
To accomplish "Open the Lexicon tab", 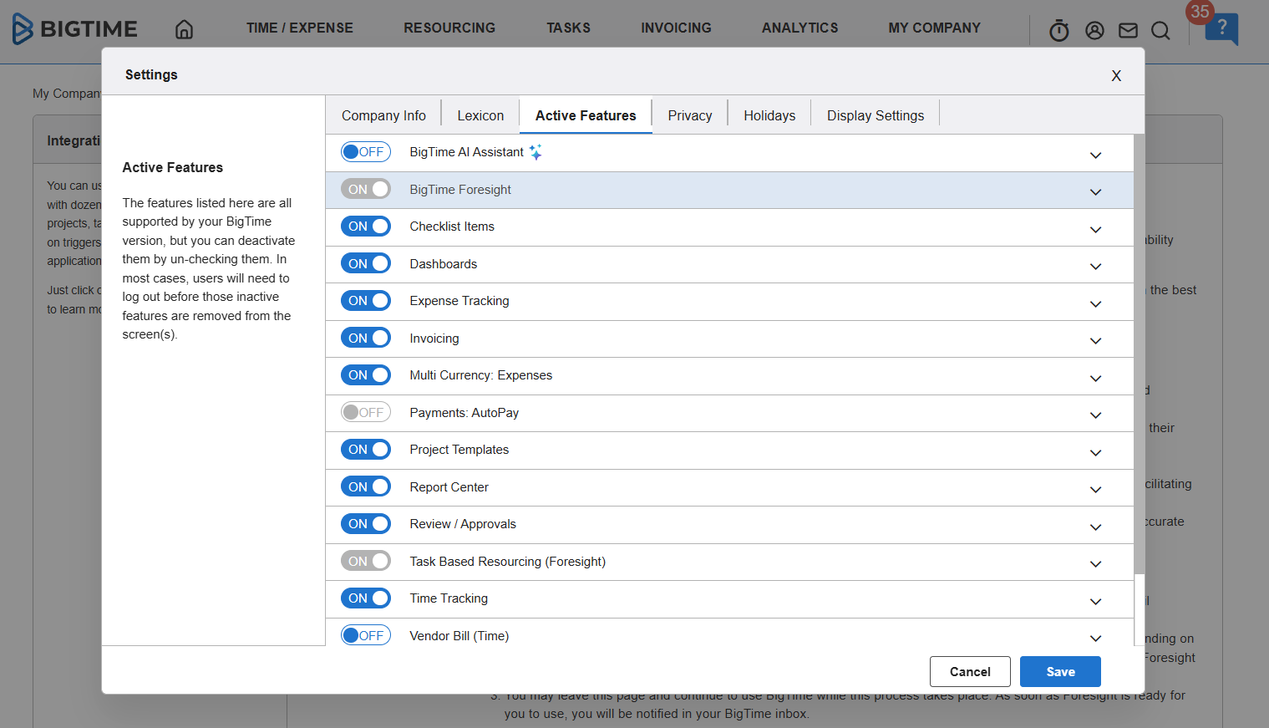I will tap(480, 115).
